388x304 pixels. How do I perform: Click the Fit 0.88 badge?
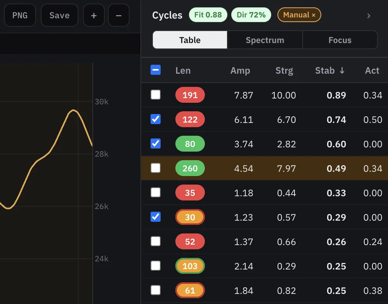click(208, 15)
